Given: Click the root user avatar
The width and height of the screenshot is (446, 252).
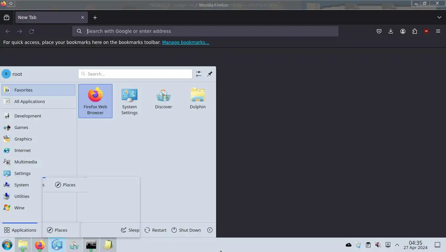Looking at the screenshot, I should tap(6, 74).
